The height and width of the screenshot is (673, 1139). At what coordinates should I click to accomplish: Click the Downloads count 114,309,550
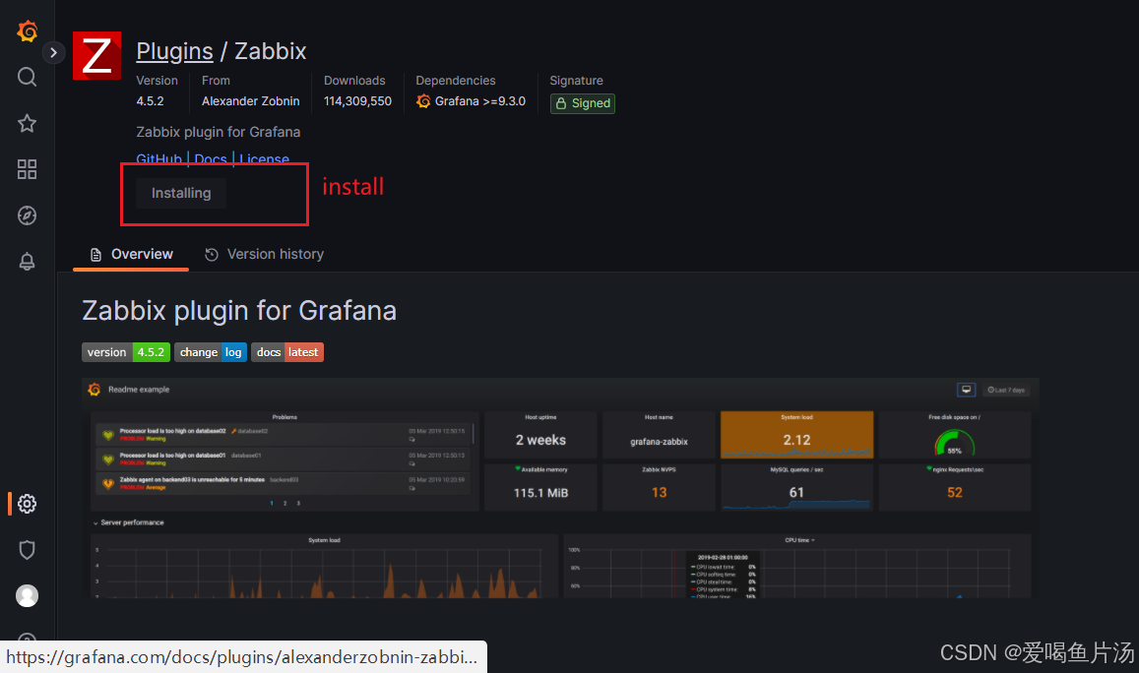[357, 101]
